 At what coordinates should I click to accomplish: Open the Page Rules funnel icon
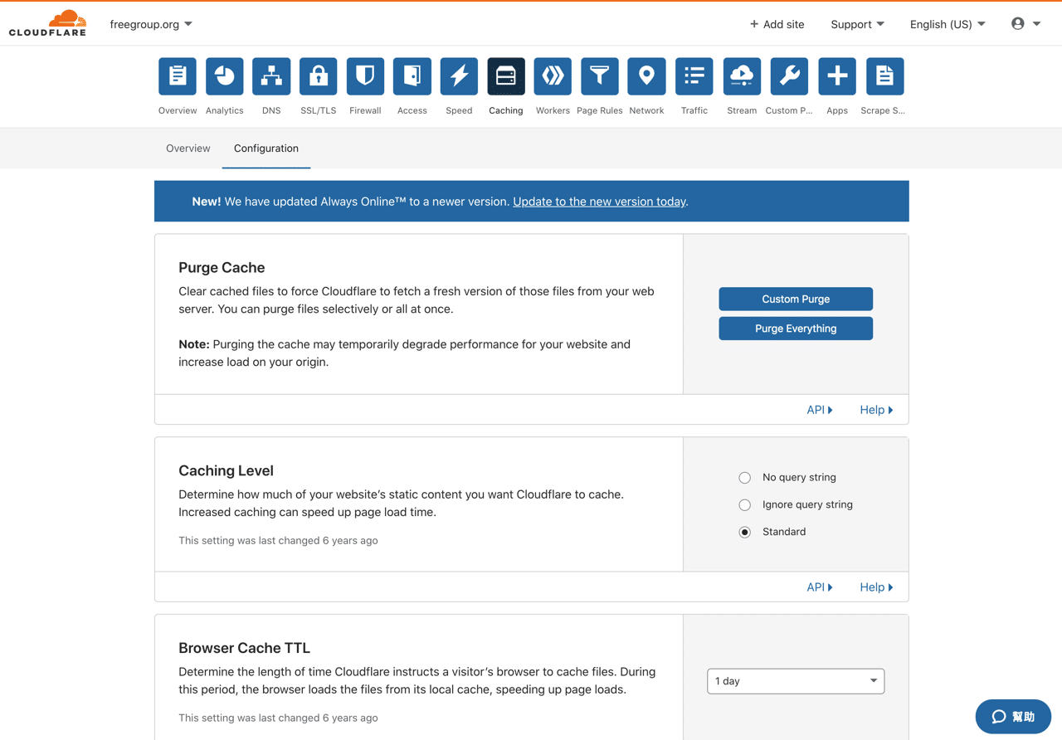tap(600, 76)
